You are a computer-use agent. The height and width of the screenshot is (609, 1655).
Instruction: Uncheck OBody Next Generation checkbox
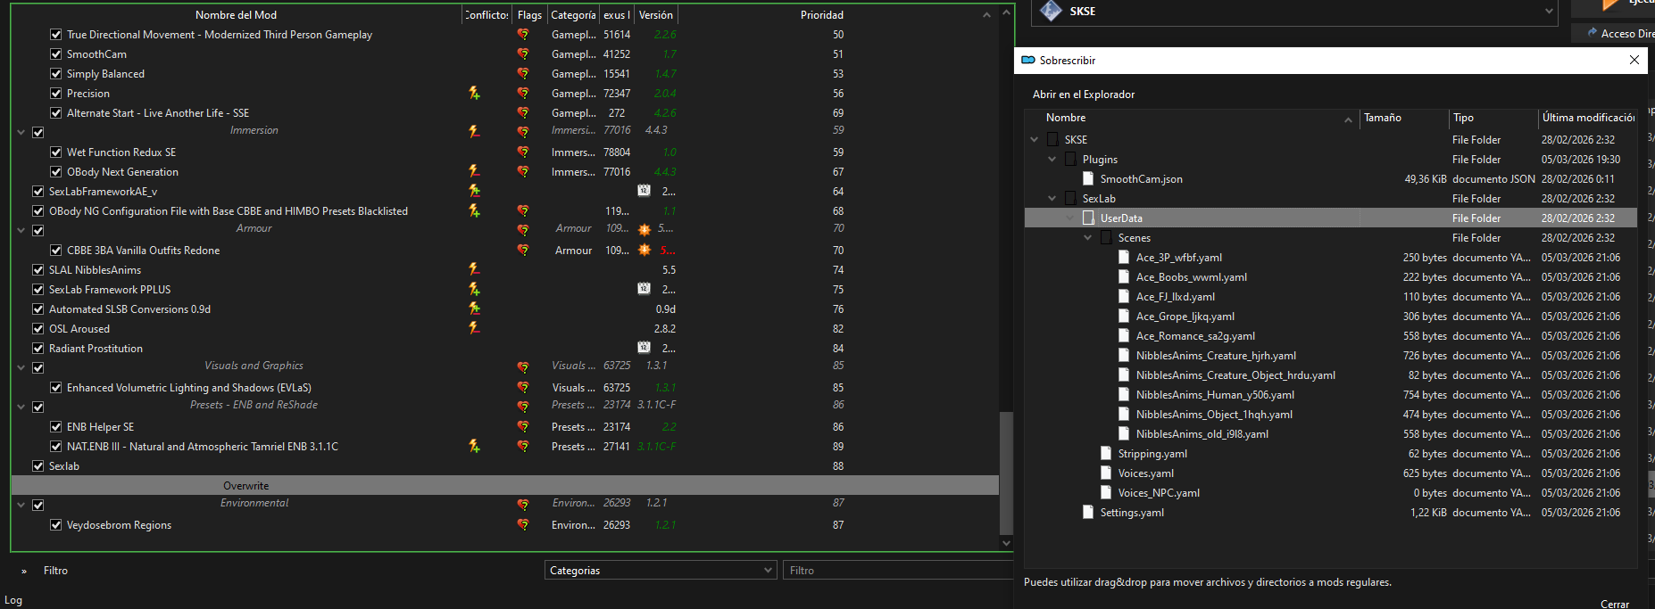click(55, 172)
